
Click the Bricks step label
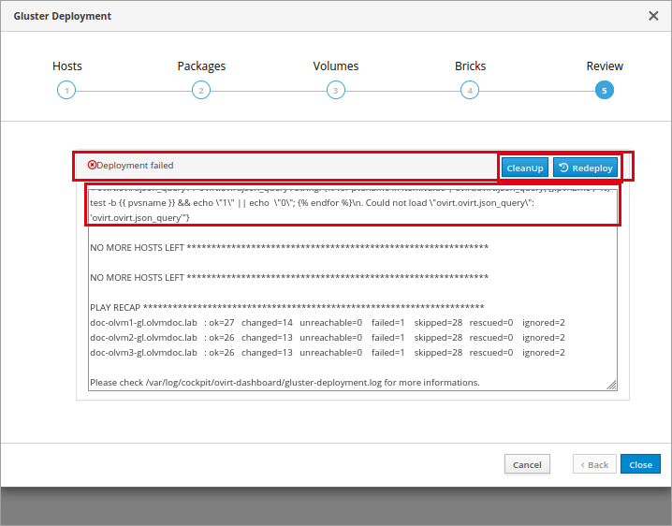(x=470, y=66)
